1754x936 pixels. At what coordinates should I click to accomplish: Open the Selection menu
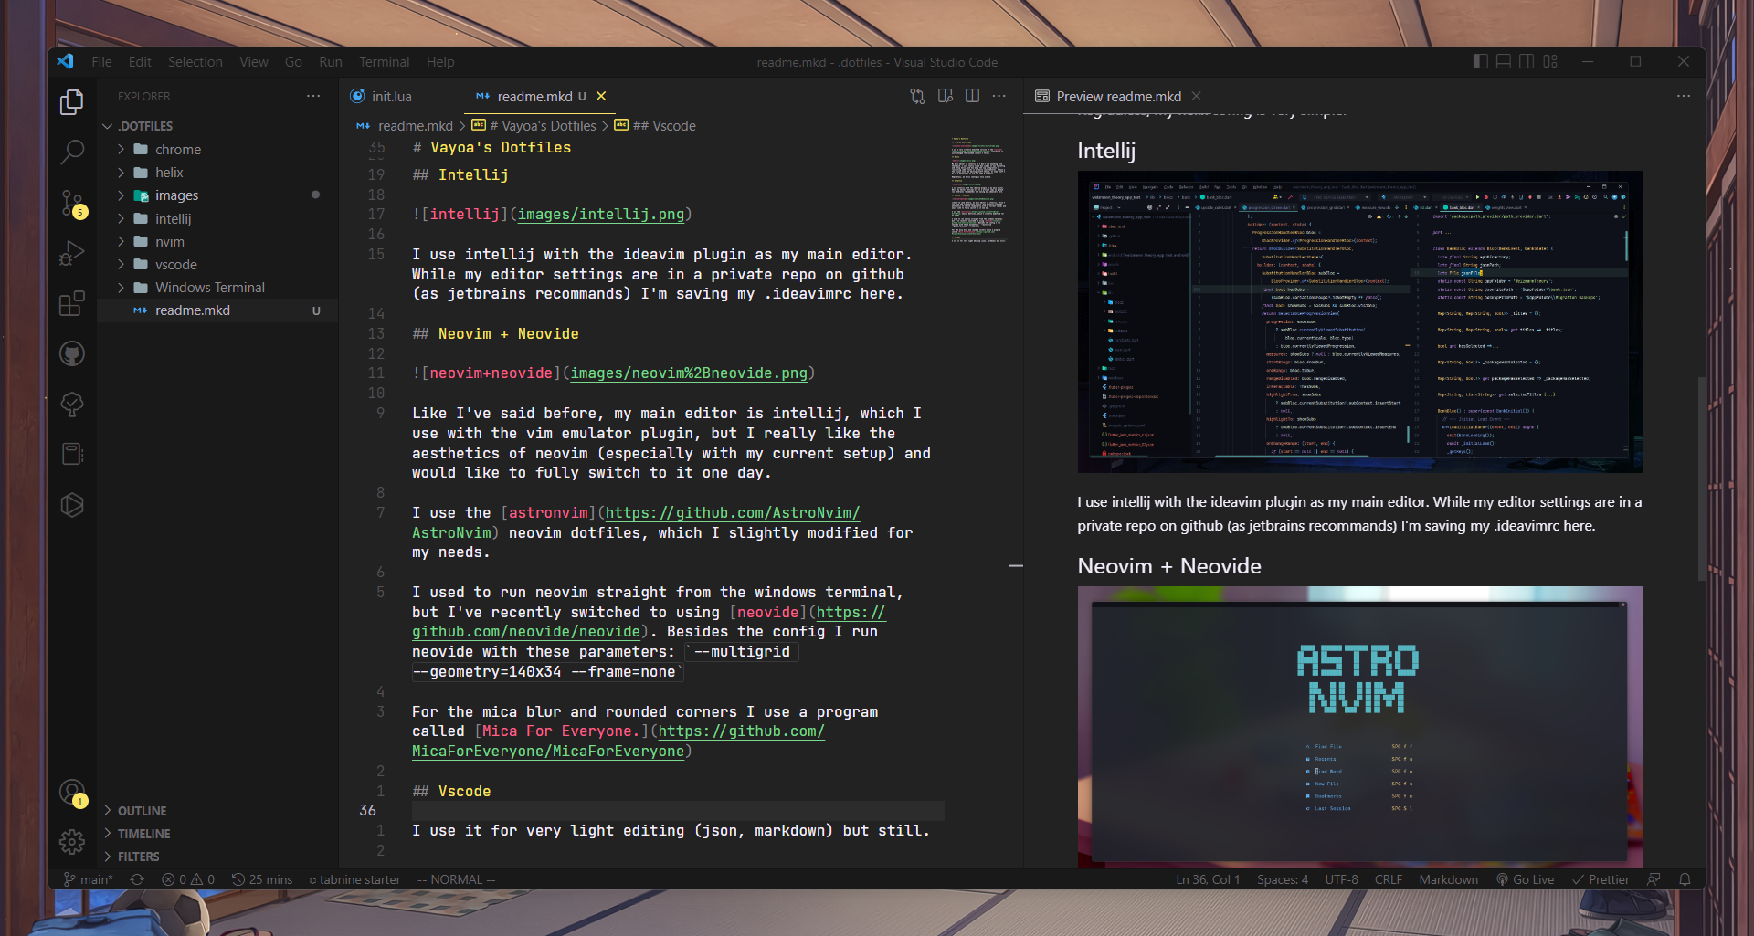[x=195, y=61]
